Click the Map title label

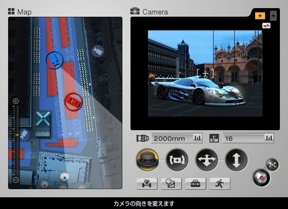tap(24, 12)
